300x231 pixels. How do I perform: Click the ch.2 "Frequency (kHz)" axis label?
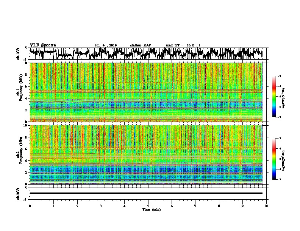click(21, 150)
